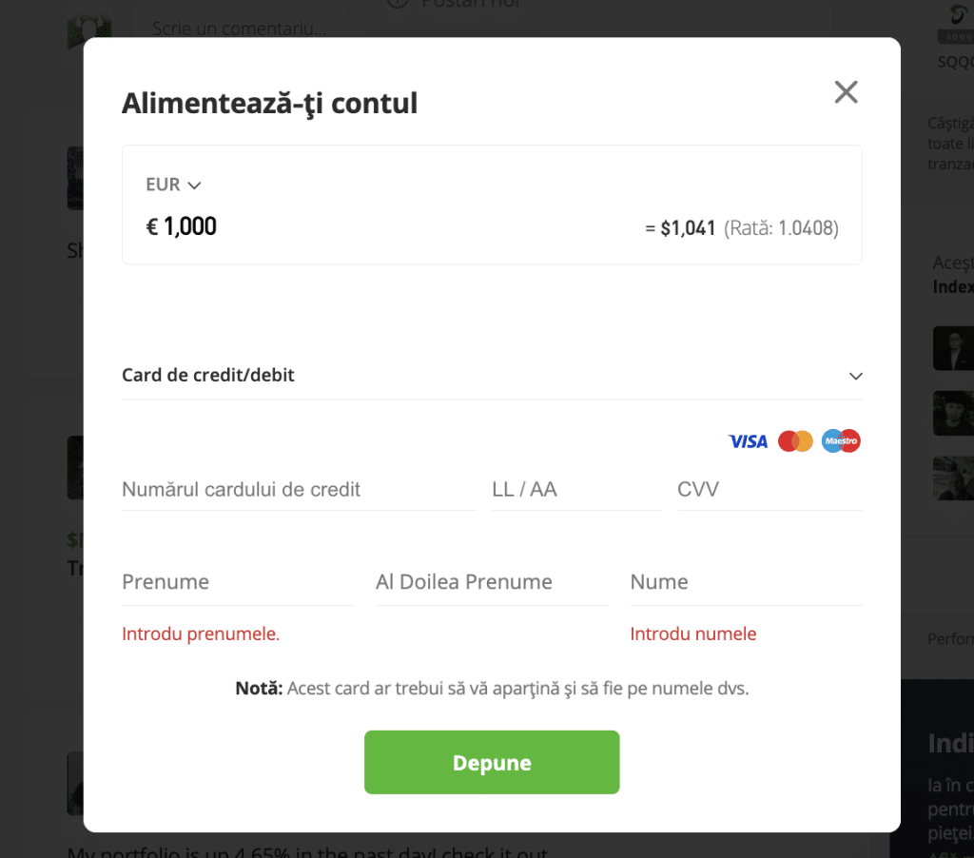
Task: Click the SQQQ ticker logo at top right
Action: tap(962, 29)
